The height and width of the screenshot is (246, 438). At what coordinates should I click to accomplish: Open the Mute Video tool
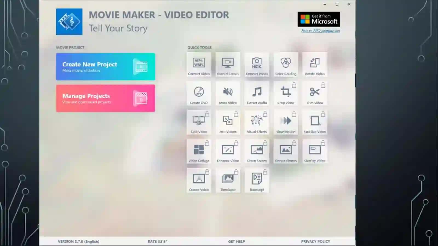tap(228, 94)
